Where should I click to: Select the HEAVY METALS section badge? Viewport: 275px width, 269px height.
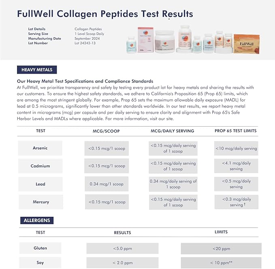pos(37,70)
